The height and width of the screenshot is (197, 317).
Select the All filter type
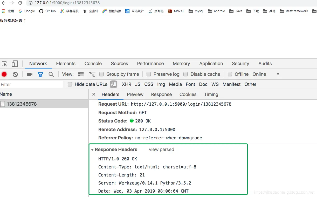(x=113, y=84)
